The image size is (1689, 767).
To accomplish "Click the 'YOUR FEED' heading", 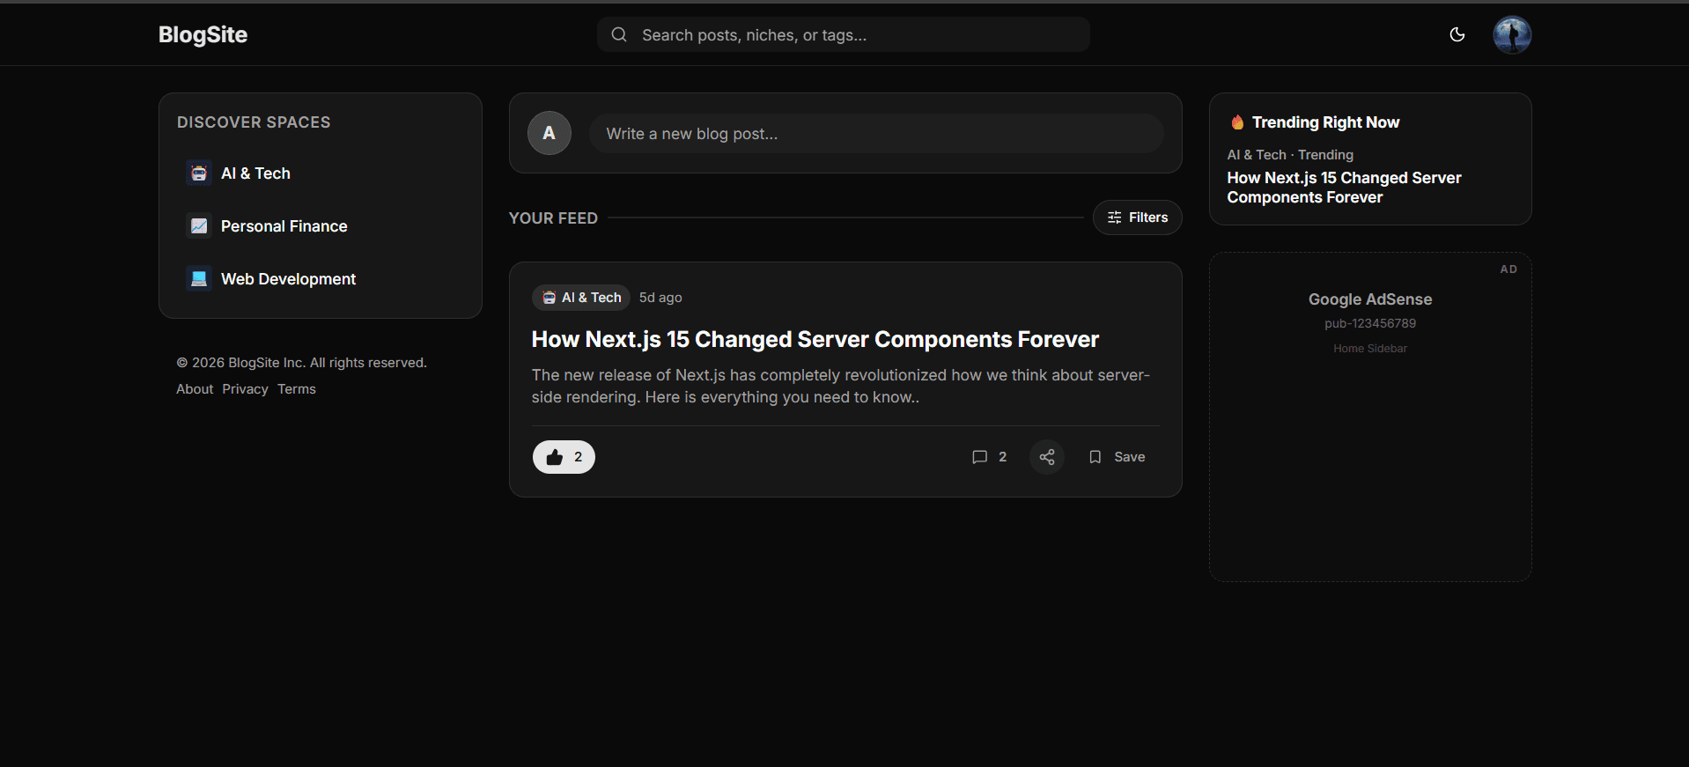I will 553,218.
